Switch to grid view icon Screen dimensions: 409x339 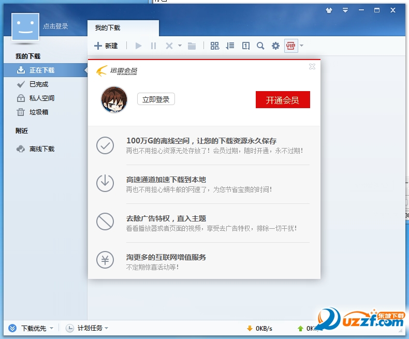(x=215, y=46)
